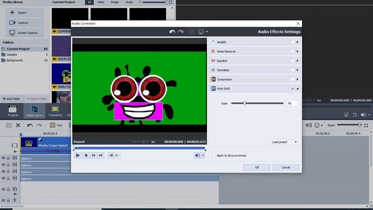Screen dimensions: 373x210
Task: Select the Current Project folder
Action: (24, 49)
